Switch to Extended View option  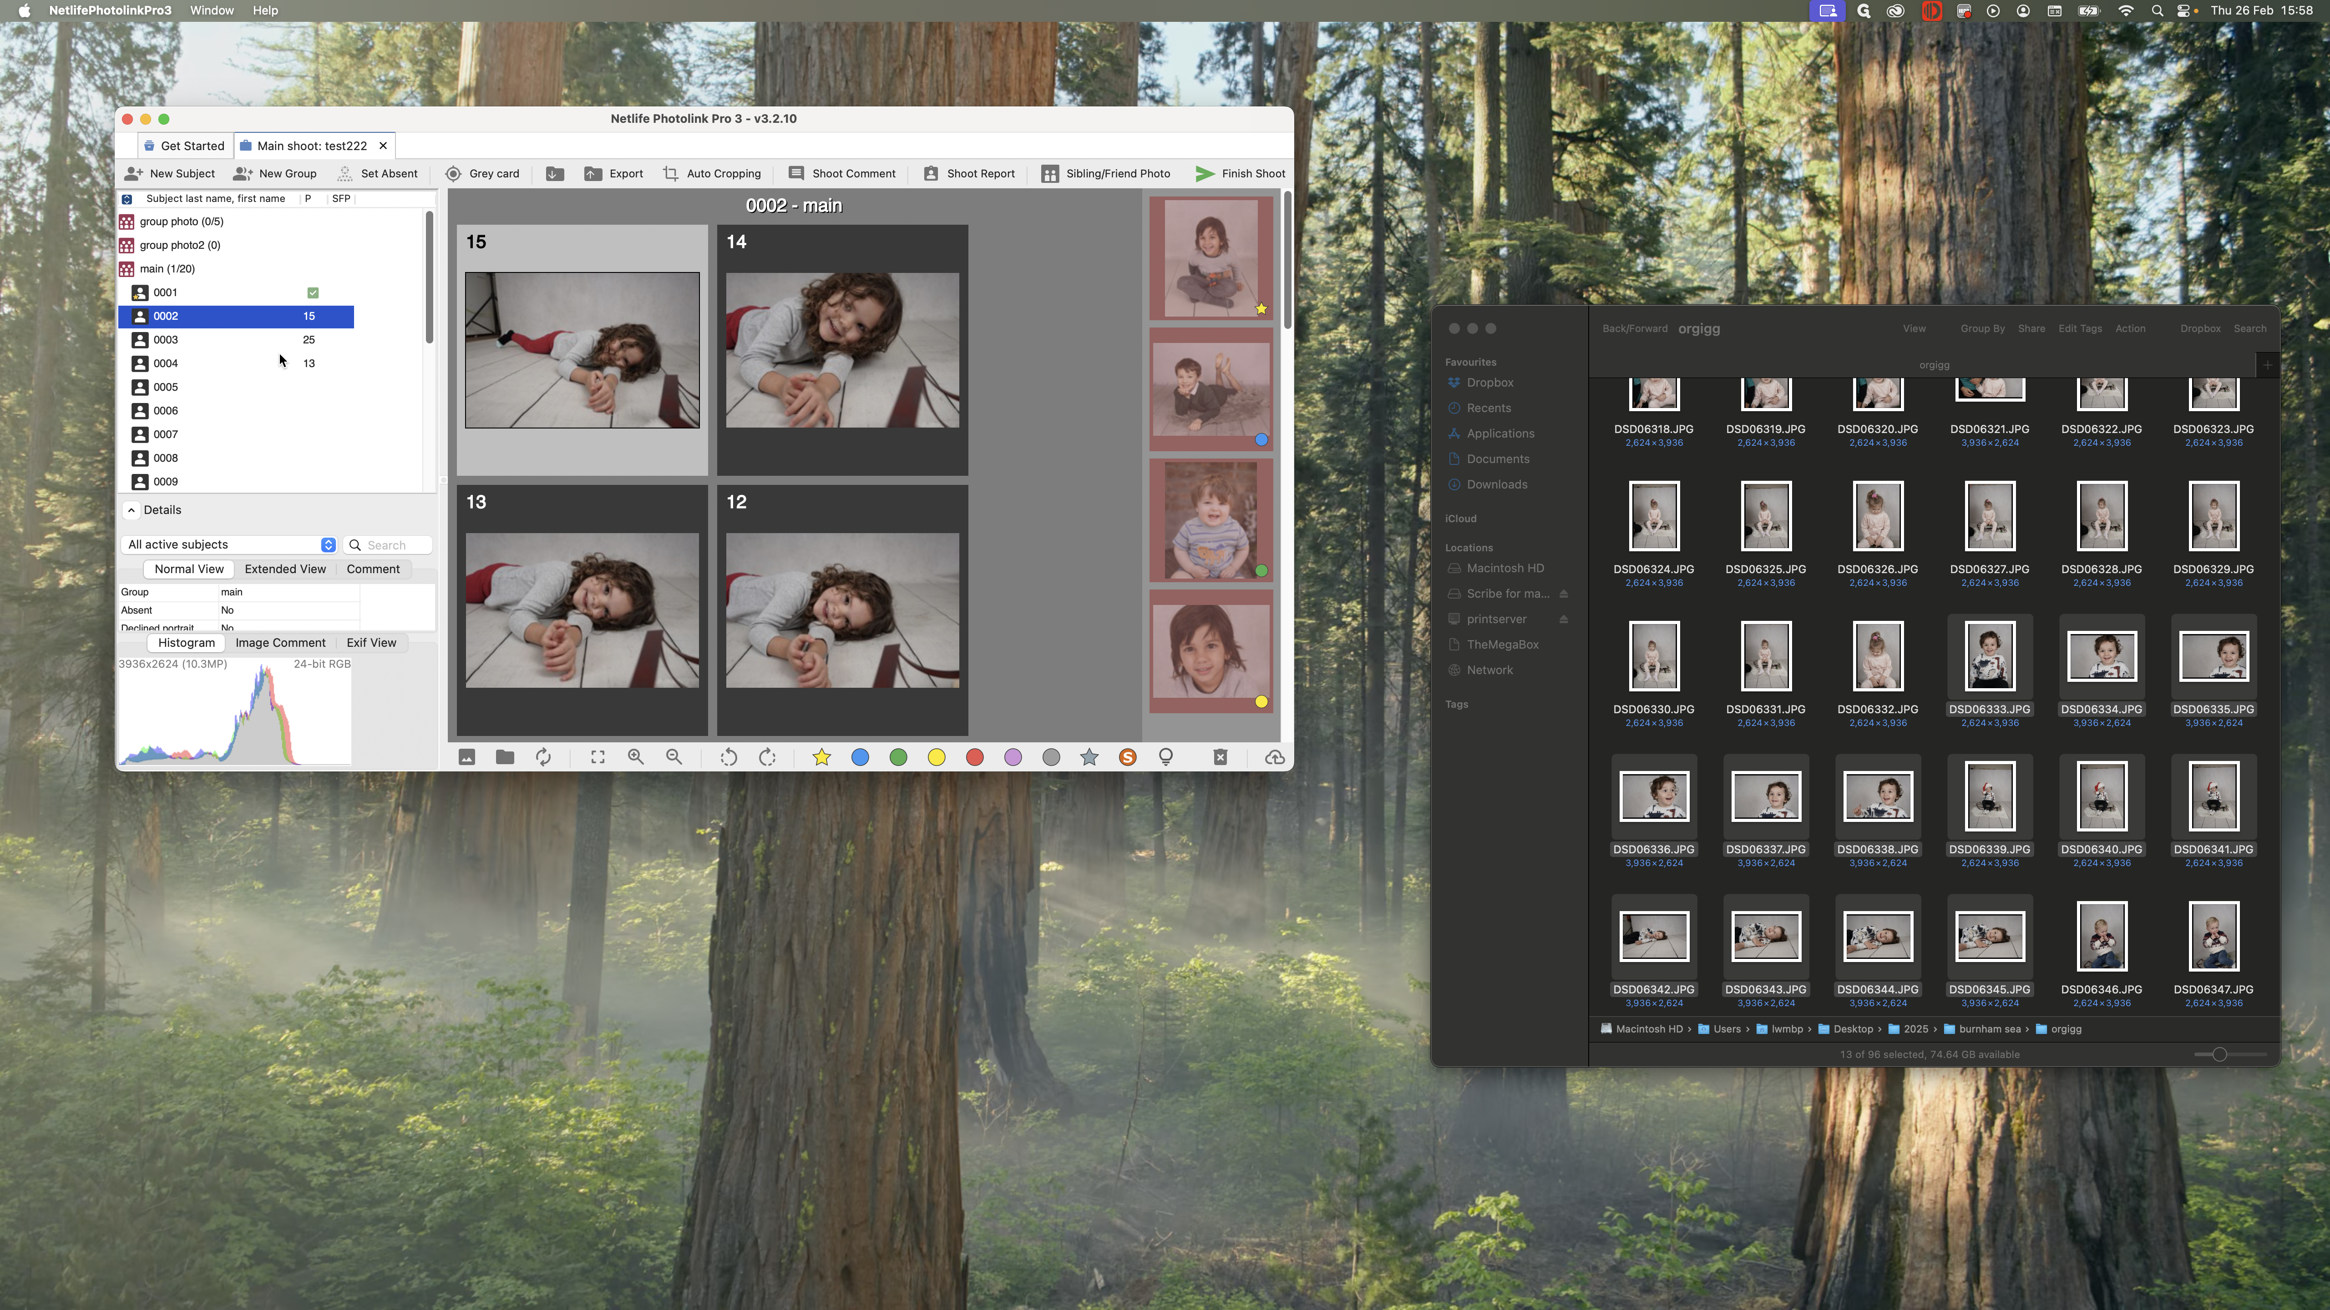pyautogui.click(x=285, y=569)
